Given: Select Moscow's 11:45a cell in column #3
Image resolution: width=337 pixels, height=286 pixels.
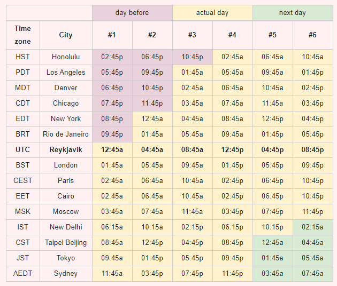Looking at the screenshot, I should (192, 212).
